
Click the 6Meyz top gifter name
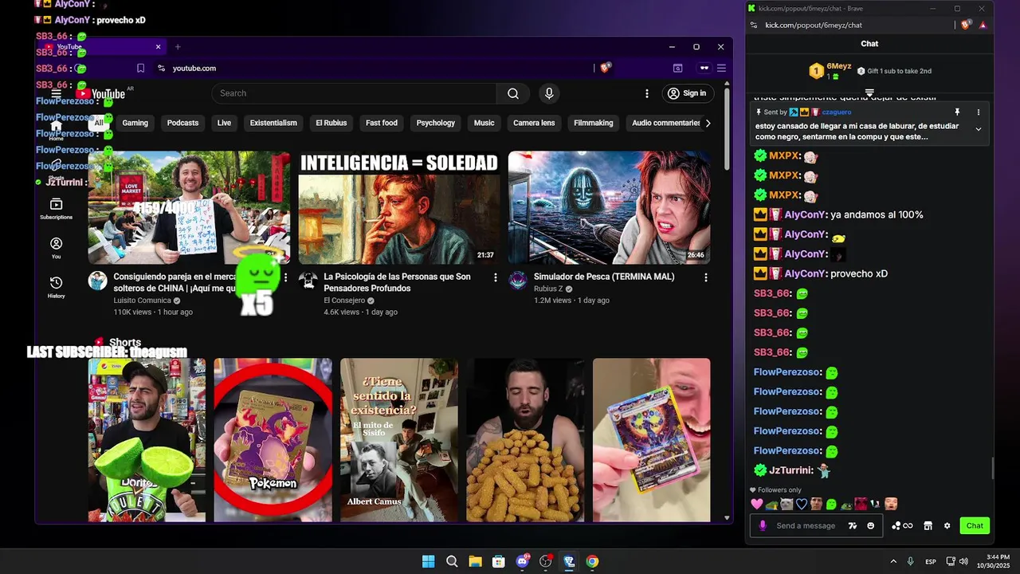(x=838, y=66)
